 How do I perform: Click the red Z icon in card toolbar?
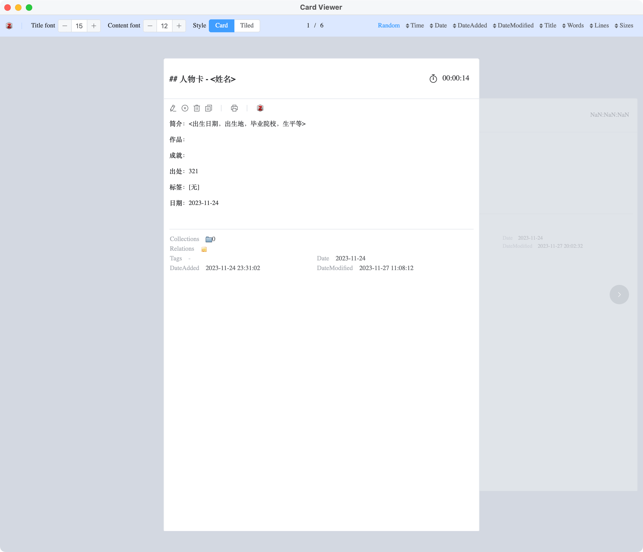pos(260,108)
